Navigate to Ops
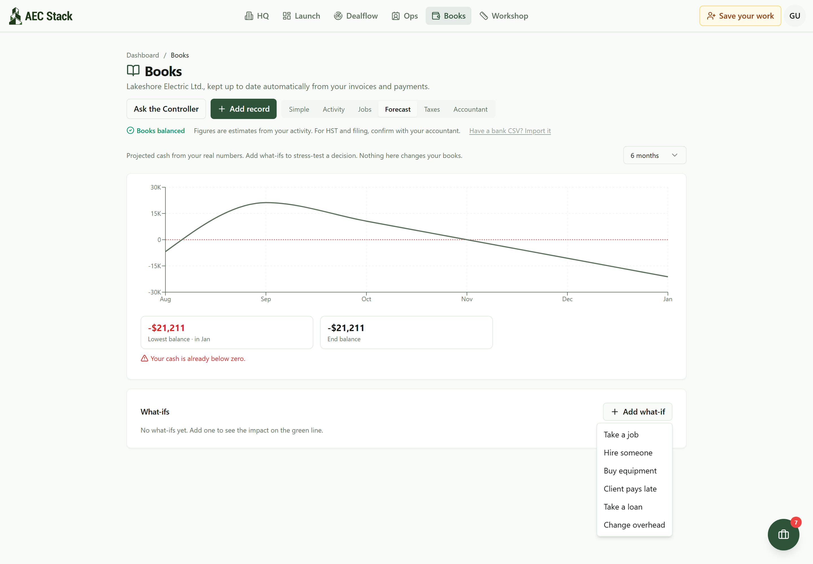Image resolution: width=813 pixels, height=564 pixels. pyautogui.click(x=405, y=16)
